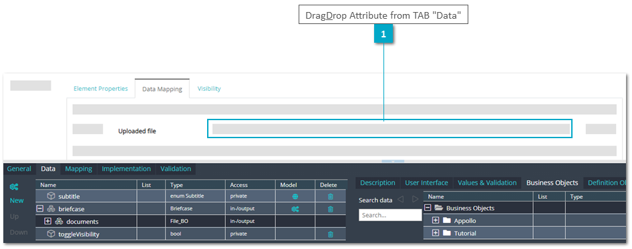
Task: Click the Appollo folder icon
Action: (x=446, y=221)
